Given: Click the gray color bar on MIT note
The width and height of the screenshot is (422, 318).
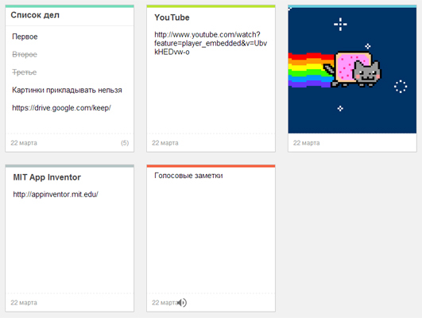Looking at the screenshot, I should point(69,166).
